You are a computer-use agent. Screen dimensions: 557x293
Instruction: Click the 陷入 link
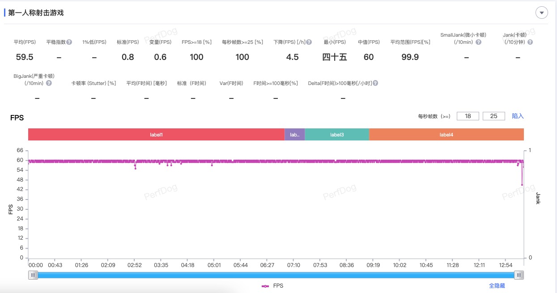click(518, 116)
